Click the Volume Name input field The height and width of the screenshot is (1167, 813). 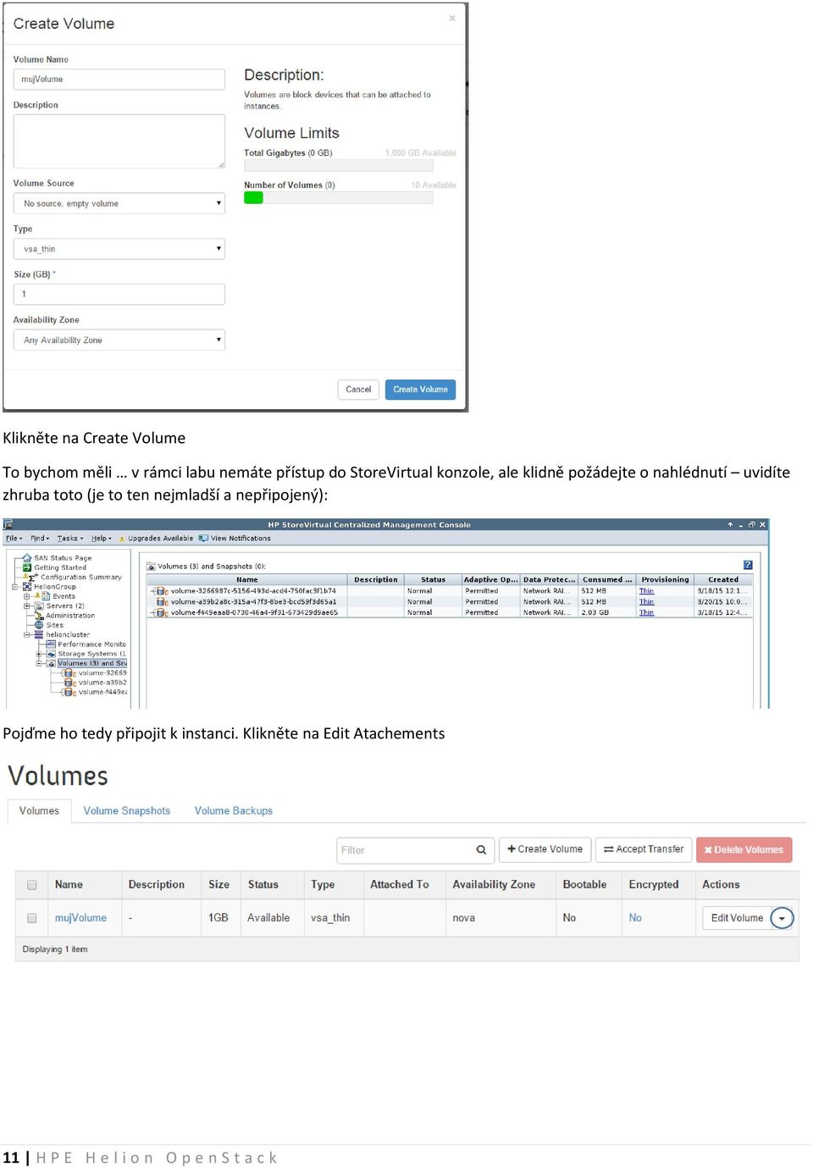119,79
